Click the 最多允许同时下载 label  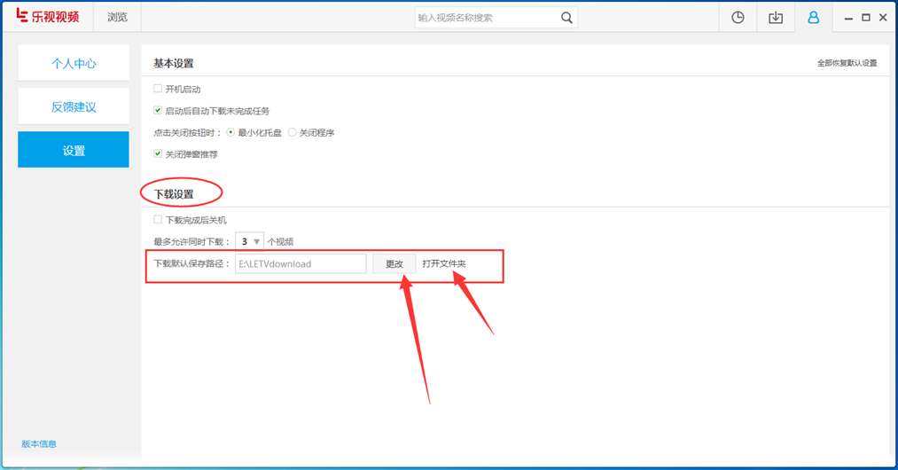pyautogui.click(x=191, y=242)
